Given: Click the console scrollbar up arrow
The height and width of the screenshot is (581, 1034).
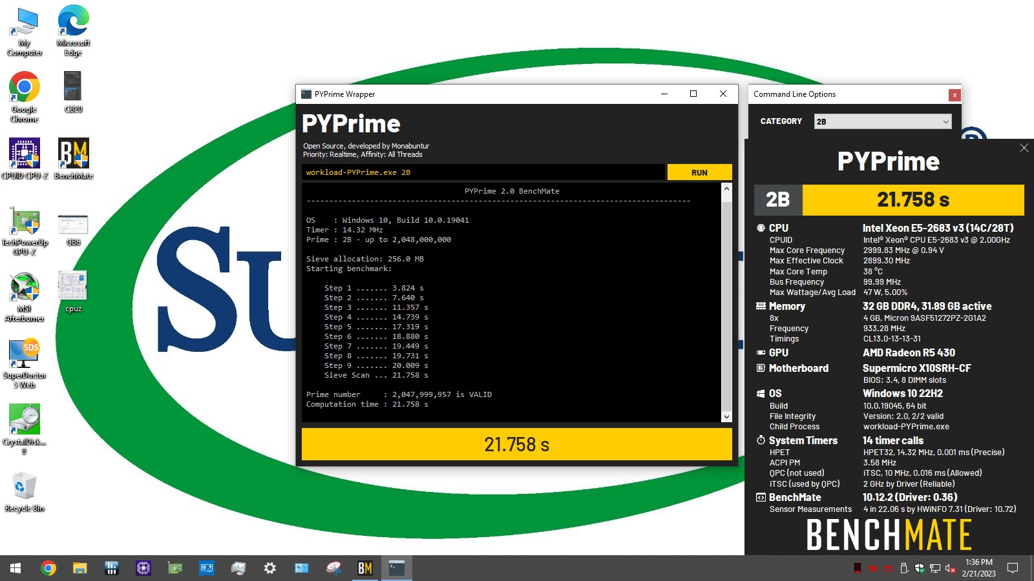Looking at the screenshot, I should [x=726, y=189].
